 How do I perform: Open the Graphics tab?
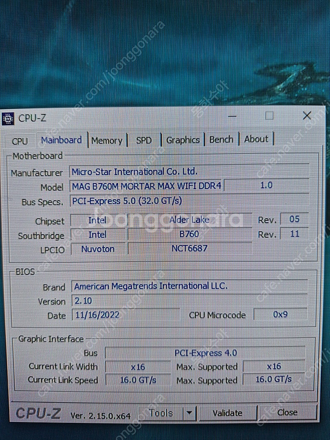click(183, 140)
